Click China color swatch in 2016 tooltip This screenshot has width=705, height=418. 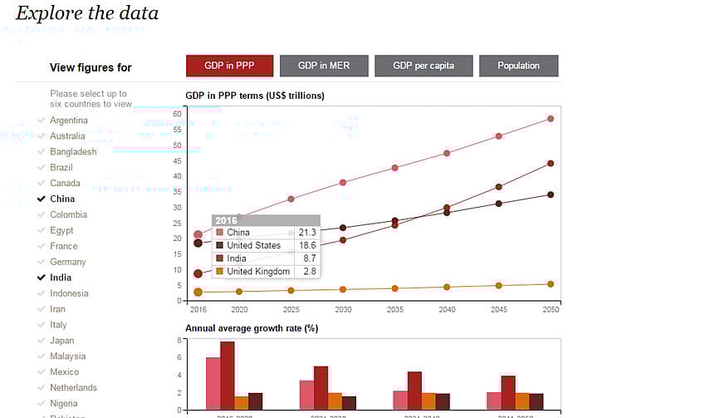(219, 233)
